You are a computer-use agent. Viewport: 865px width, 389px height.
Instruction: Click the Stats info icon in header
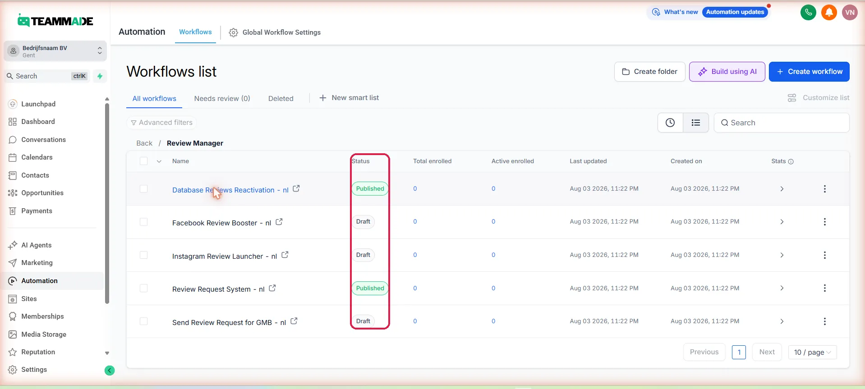coord(791,161)
